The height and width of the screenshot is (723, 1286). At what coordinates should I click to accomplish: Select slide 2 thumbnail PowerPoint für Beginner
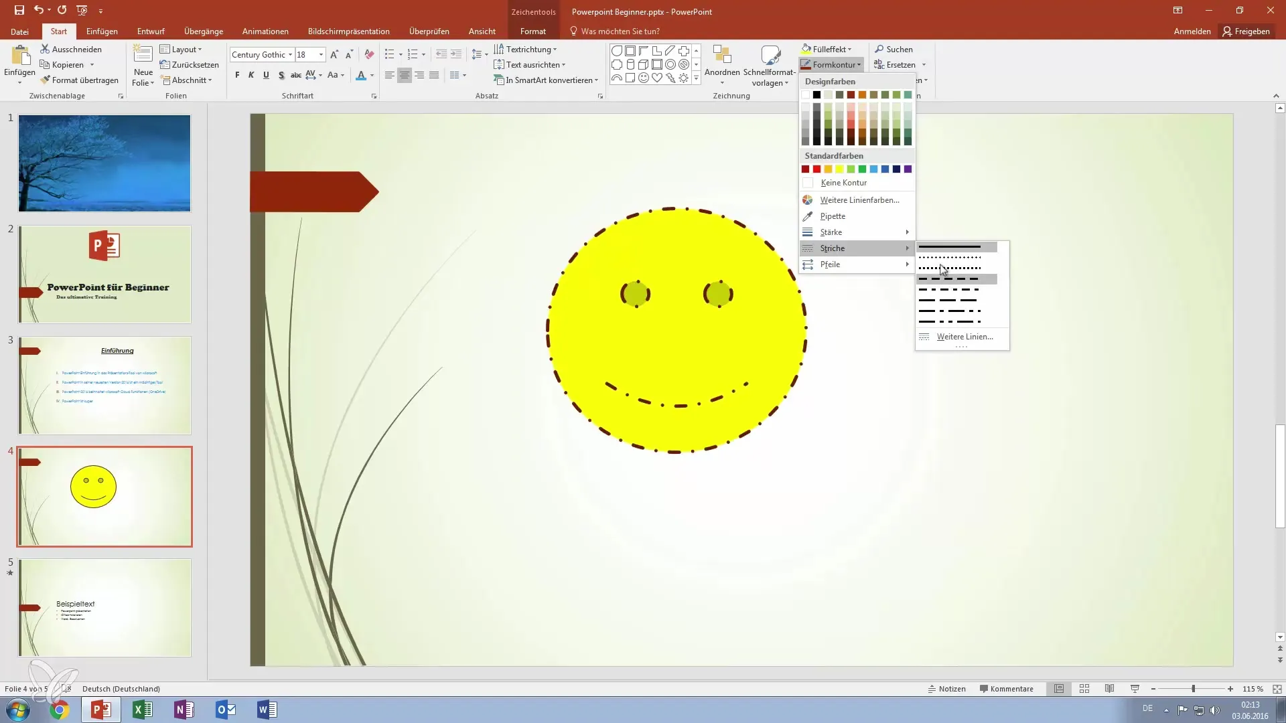(104, 274)
